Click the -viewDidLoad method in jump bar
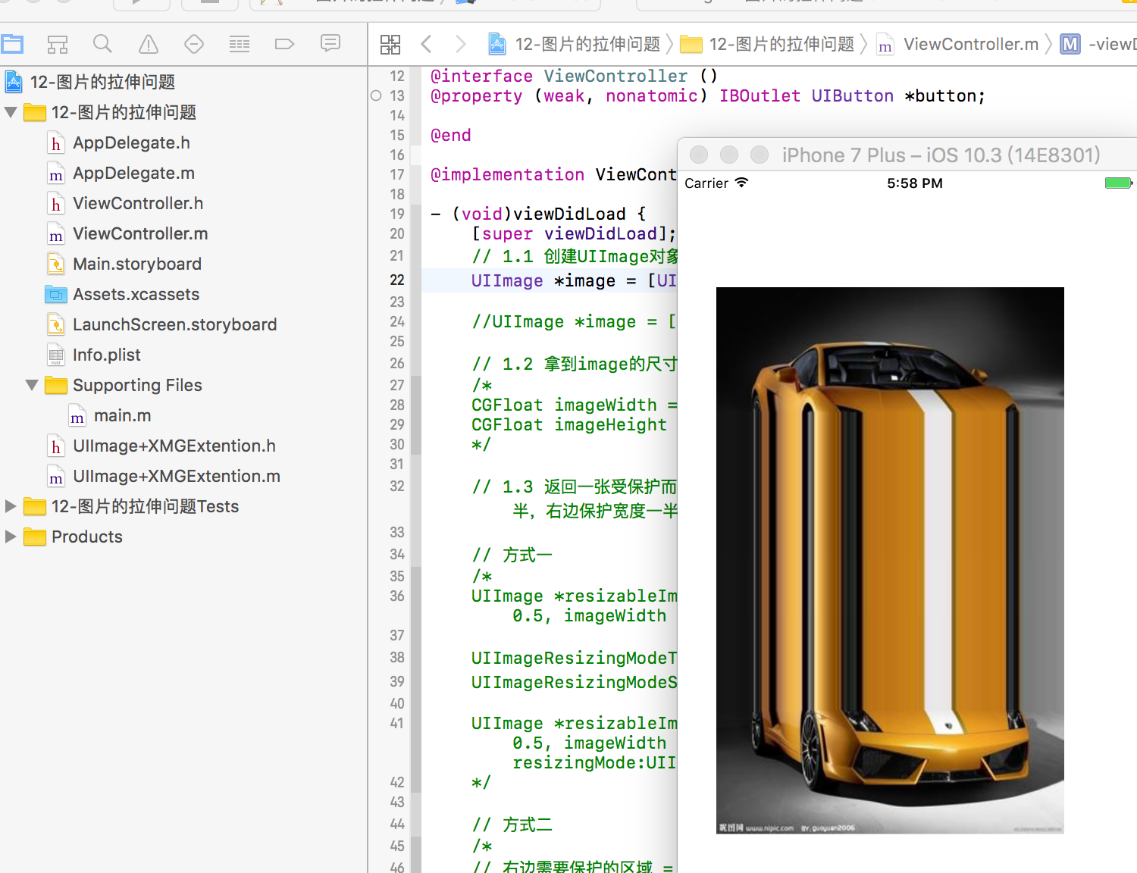Screen dimensions: 1137x873 pos(1113,44)
